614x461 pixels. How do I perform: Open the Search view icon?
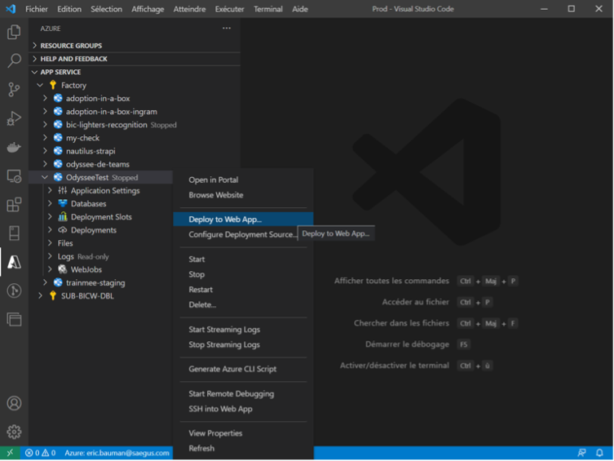(x=14, y=60)
